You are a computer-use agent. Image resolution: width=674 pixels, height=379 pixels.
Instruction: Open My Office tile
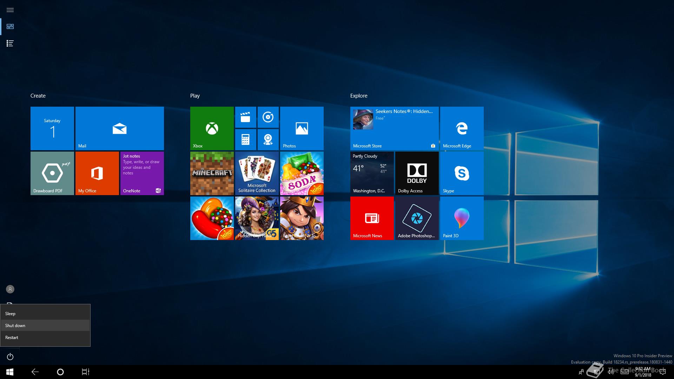97,173
